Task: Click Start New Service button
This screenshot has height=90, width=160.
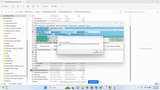Action: [x=42, y=43]
